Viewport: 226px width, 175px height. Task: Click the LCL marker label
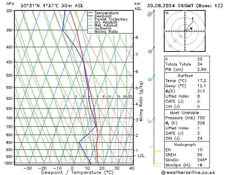pos(141,156)
